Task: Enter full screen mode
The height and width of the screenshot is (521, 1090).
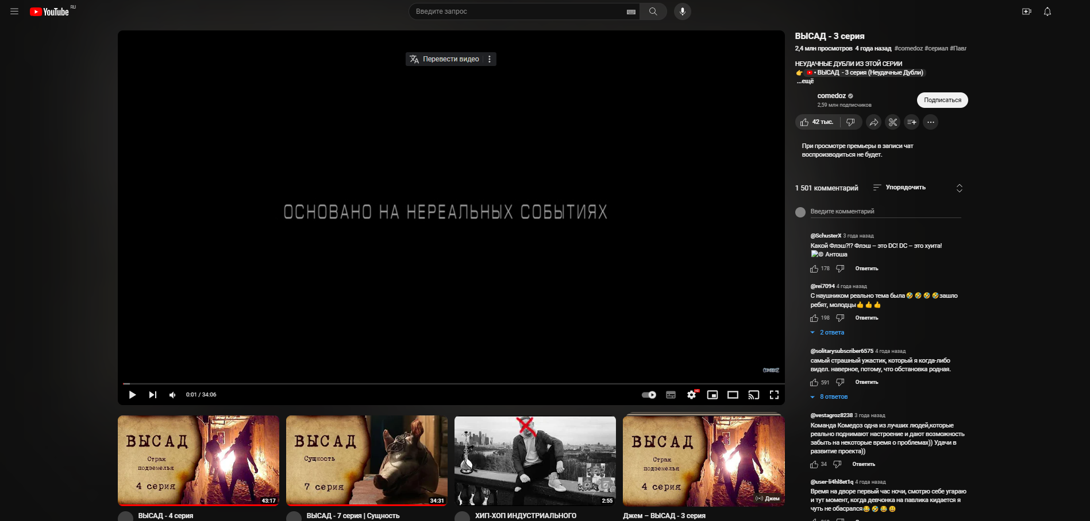Action: click(774, 395)
